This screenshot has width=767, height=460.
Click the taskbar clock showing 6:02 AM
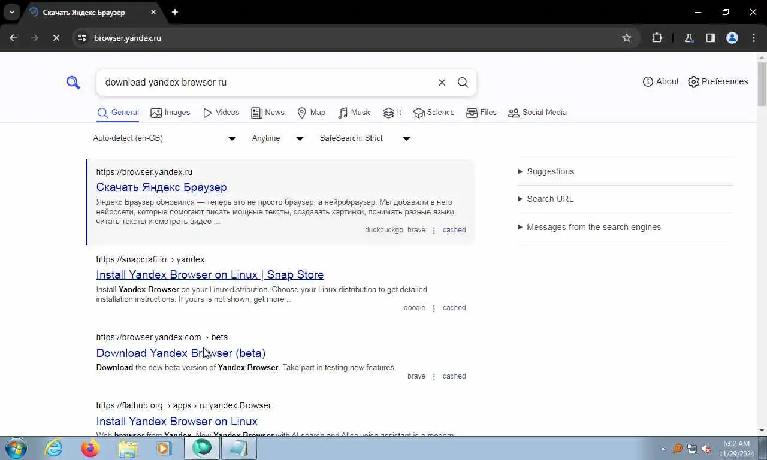(x=737, y=449)
